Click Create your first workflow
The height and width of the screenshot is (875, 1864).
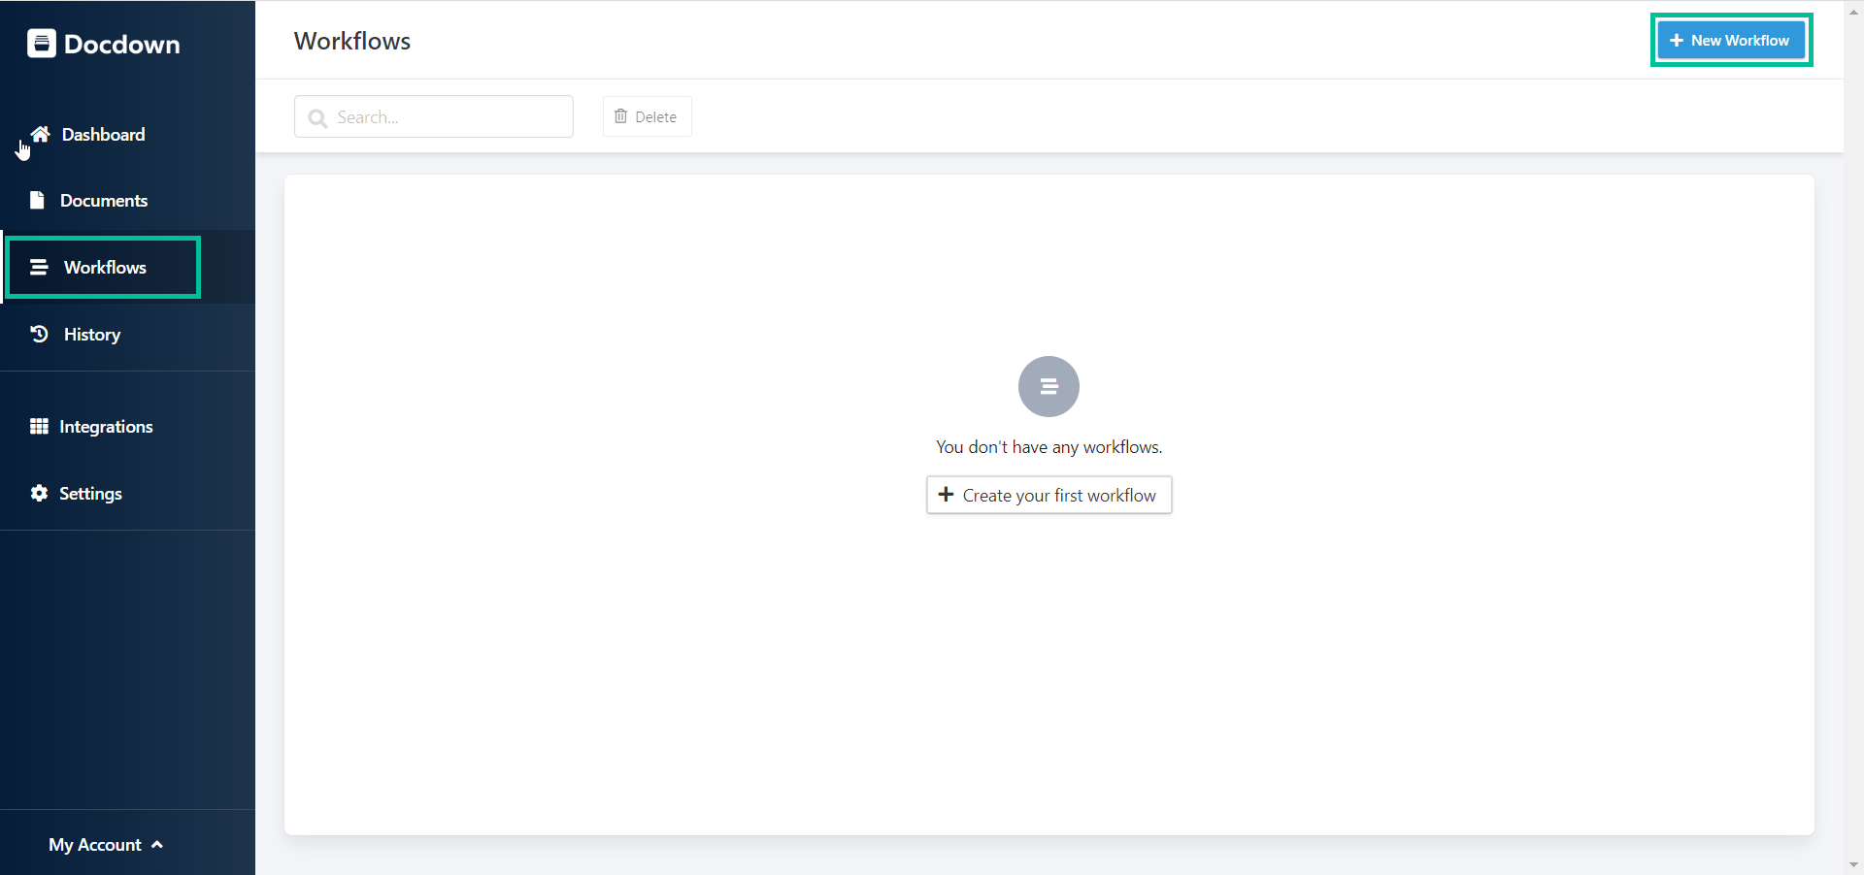pos(1048,495)
